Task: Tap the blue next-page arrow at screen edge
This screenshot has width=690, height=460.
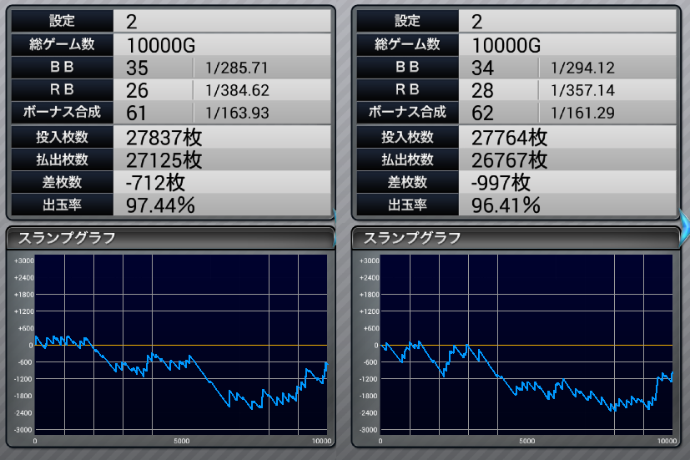Action: [x=684, y=227]
